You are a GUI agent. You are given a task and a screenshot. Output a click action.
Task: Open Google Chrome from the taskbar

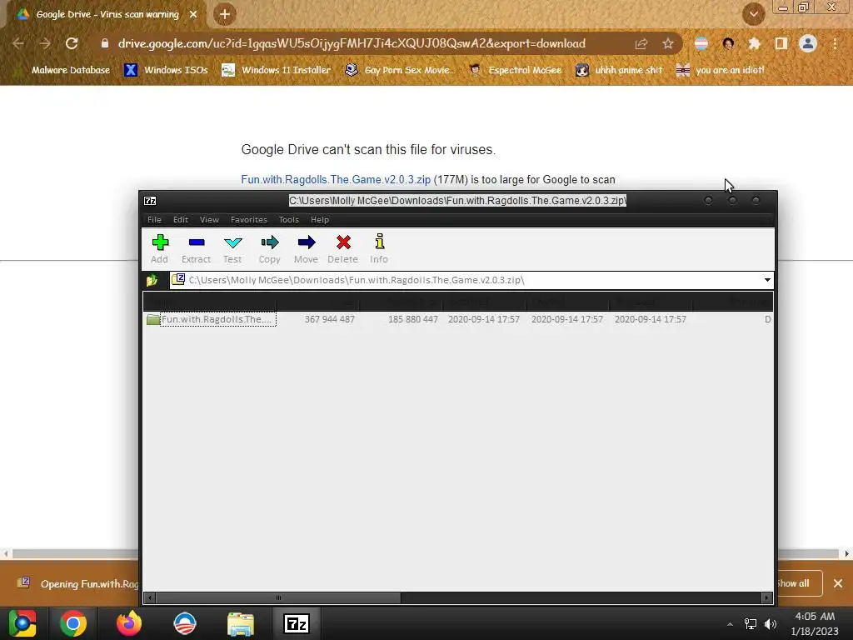click(73, 623)
